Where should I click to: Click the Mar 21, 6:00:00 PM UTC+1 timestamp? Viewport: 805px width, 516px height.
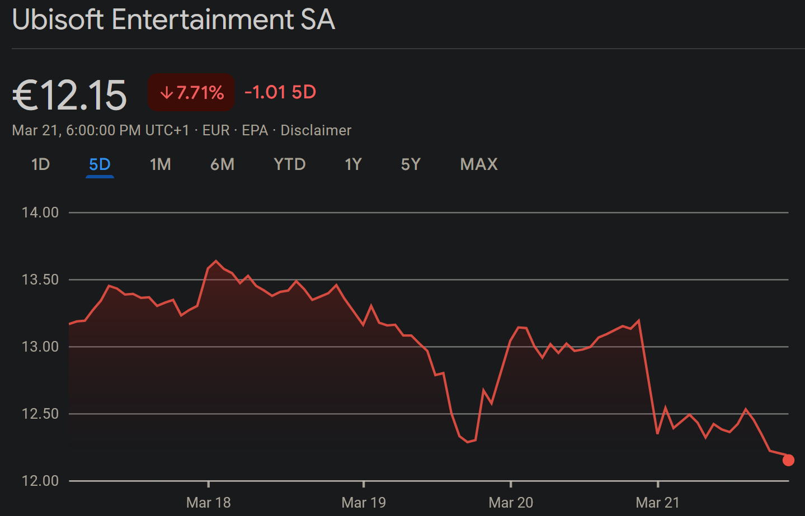pos(101,130)
